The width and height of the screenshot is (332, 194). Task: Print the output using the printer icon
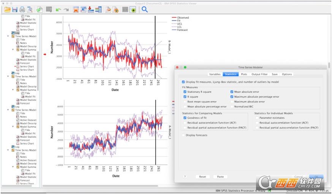[x=22, y=10]
